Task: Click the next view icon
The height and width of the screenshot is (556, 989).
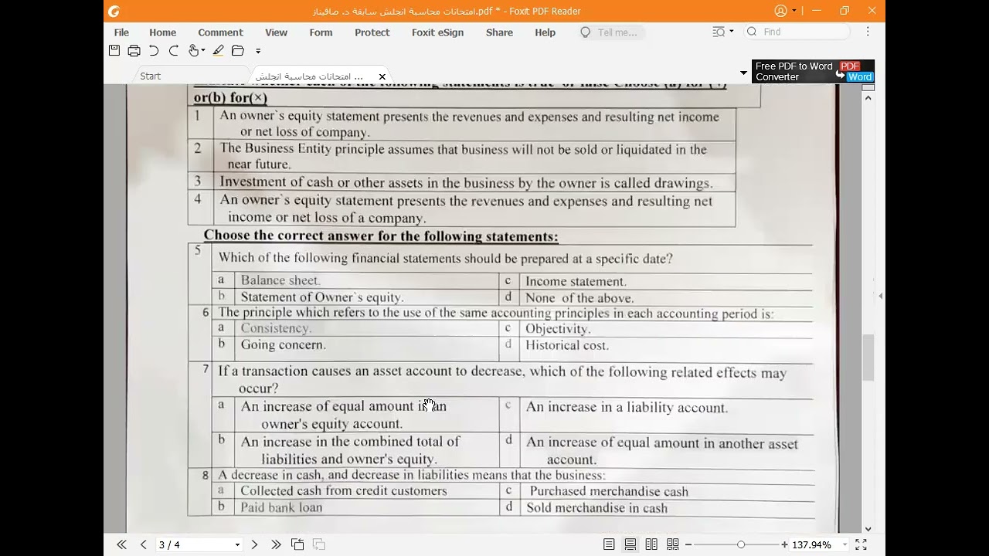Action: 318,544
